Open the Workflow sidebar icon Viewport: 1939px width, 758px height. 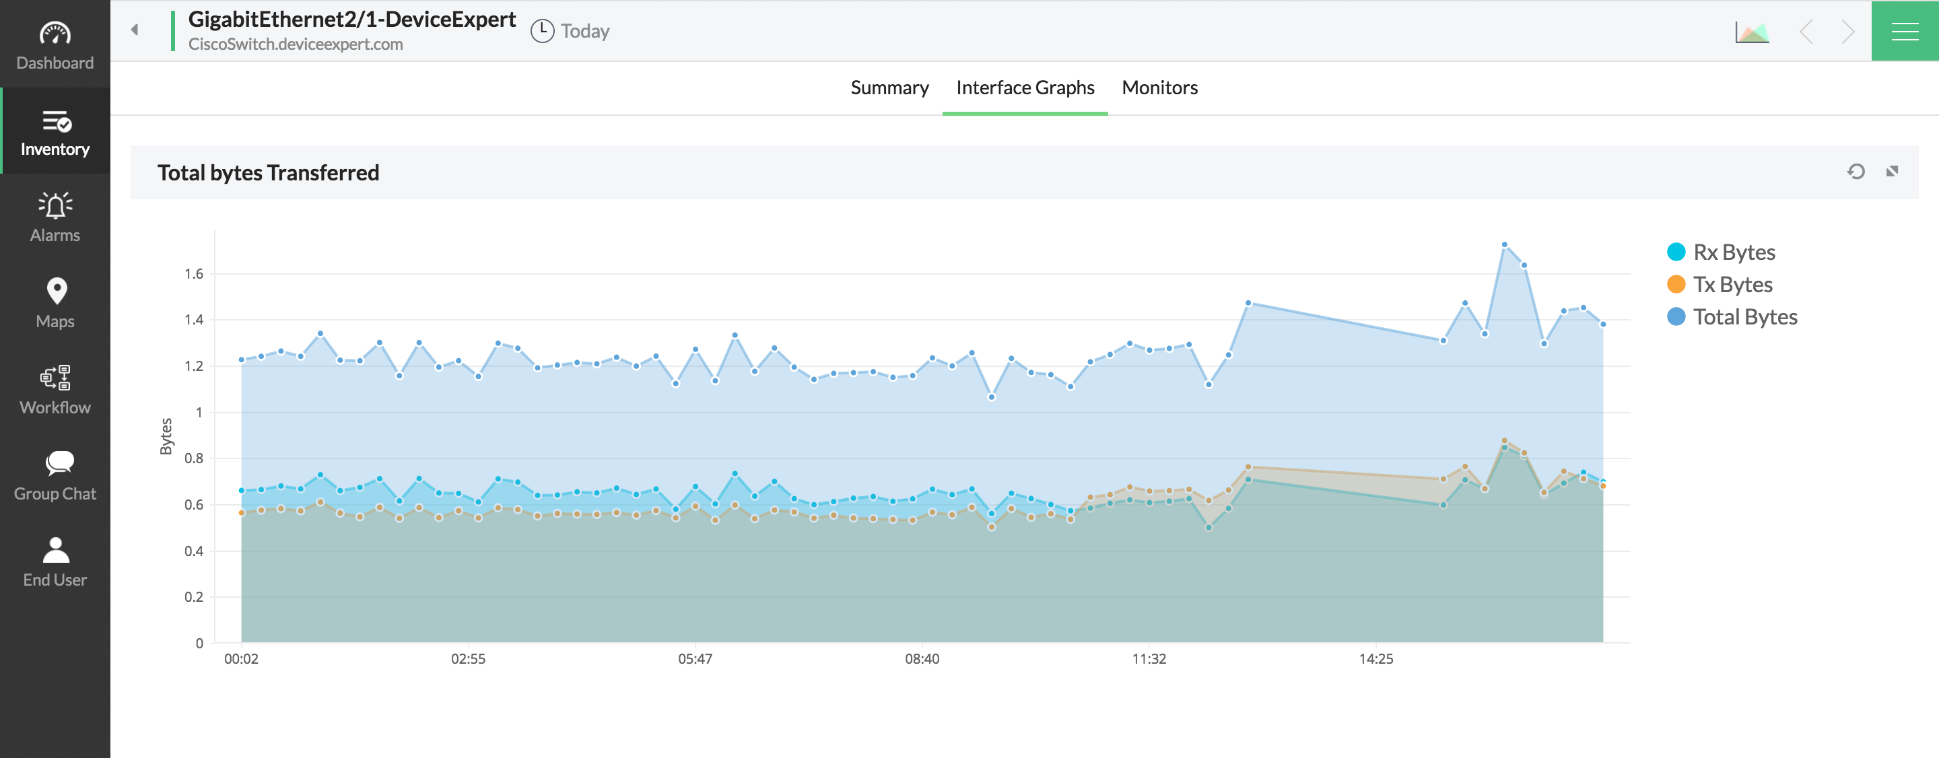(55, 378)
